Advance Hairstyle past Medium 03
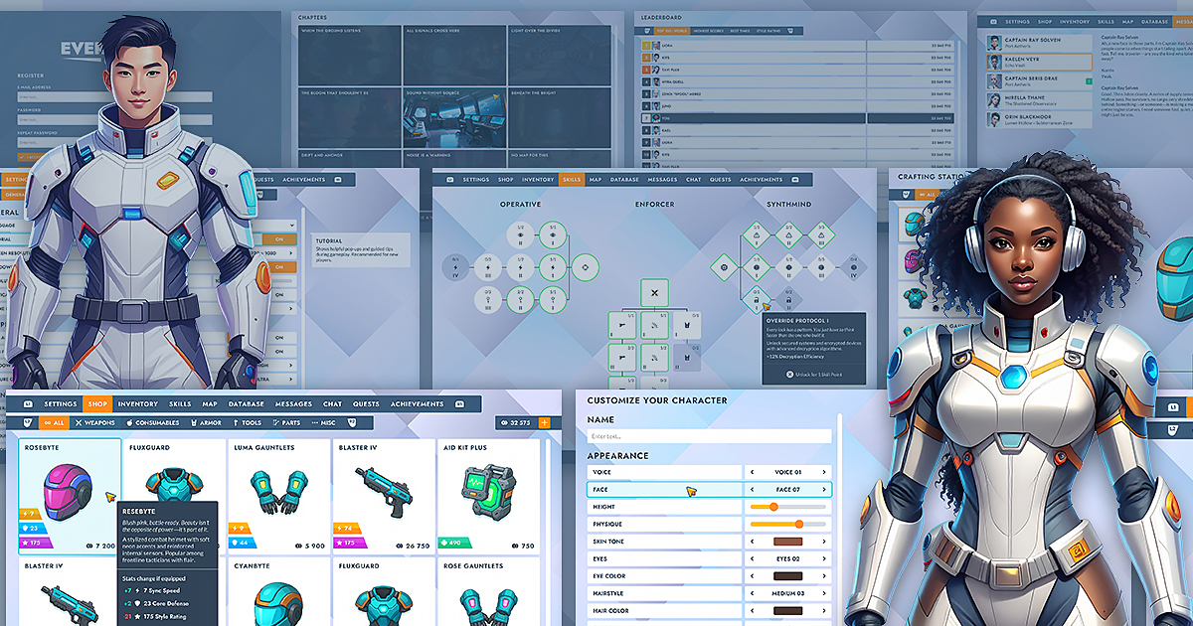 click(x=824, y=593)
